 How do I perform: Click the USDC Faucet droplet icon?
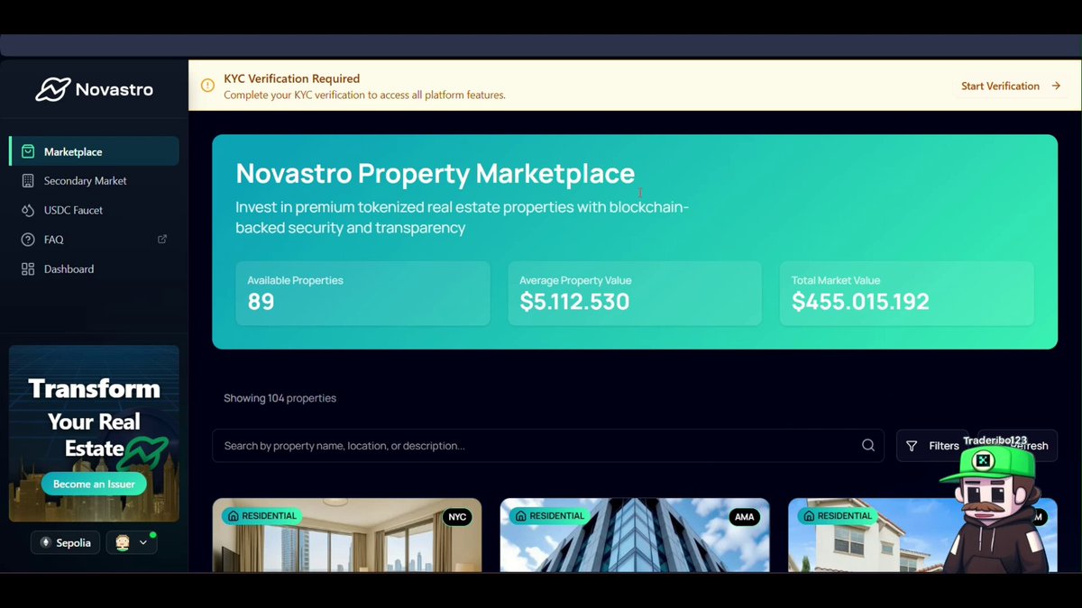pos(28,210)
